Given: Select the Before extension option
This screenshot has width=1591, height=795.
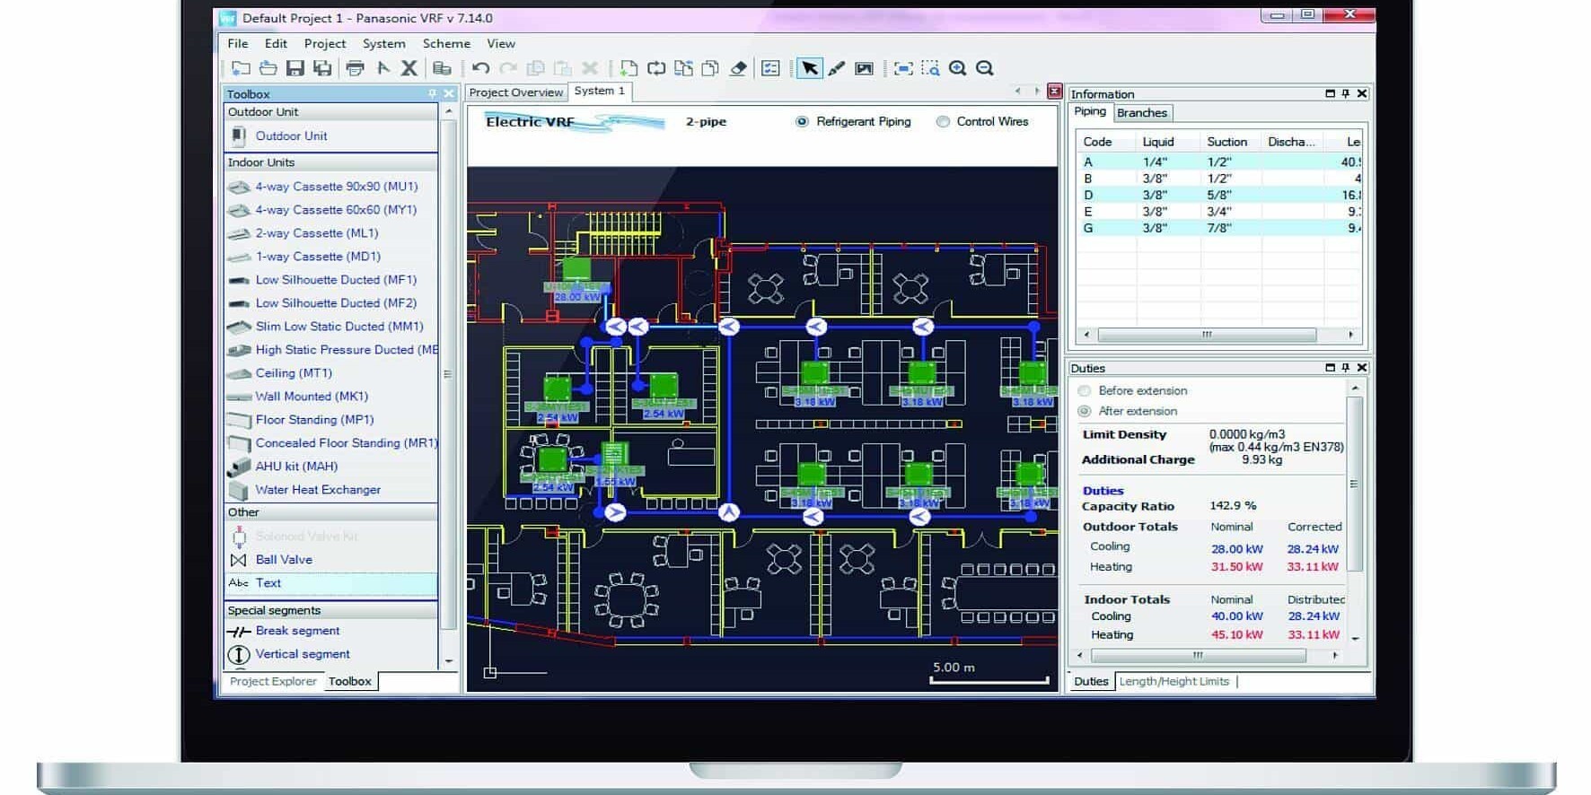Looking at the screenshot, I should pyautogui.click(x=1085, y=391).
